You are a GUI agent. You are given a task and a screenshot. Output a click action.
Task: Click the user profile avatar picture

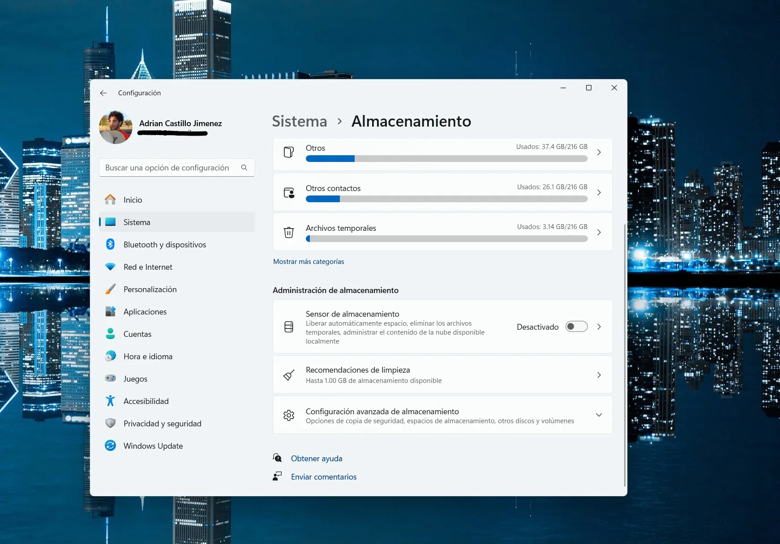116,127
